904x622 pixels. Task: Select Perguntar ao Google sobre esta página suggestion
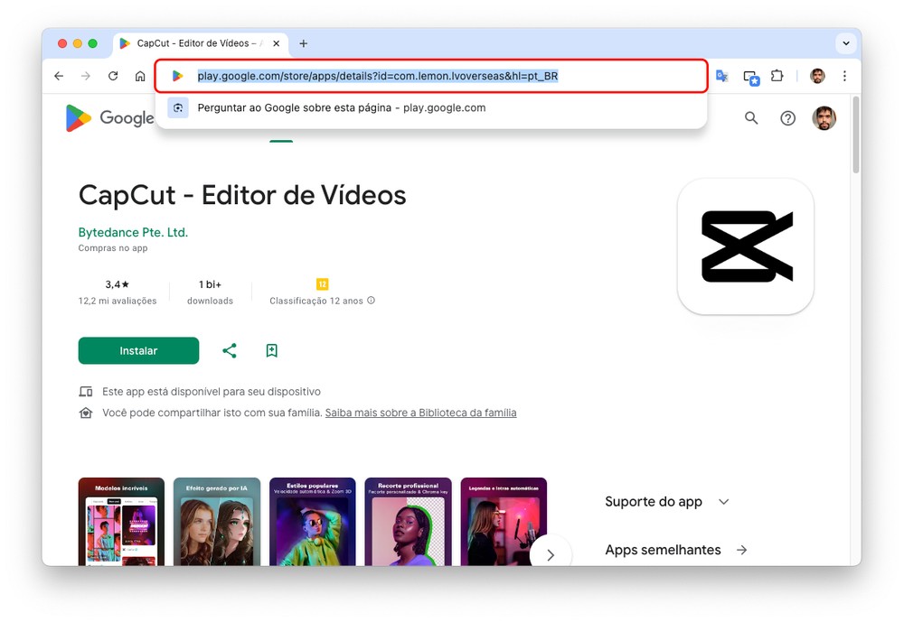(431, 107)
